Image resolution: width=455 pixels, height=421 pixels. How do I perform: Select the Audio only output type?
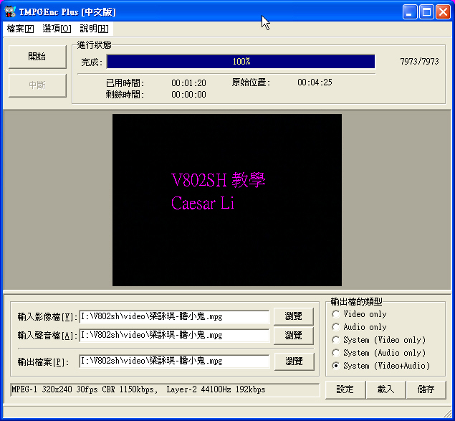coord(336,327)
